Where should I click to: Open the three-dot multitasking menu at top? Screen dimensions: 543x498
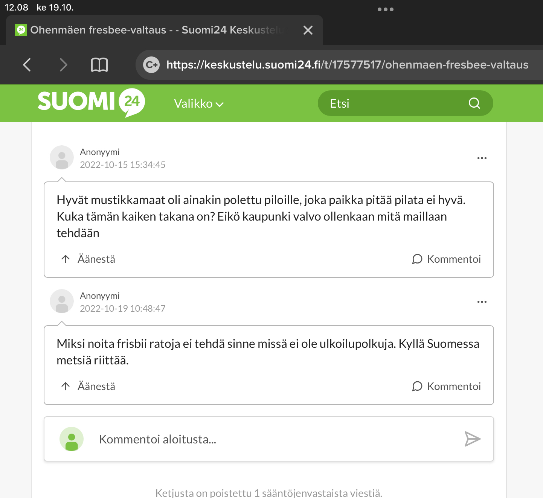point(385,9)
